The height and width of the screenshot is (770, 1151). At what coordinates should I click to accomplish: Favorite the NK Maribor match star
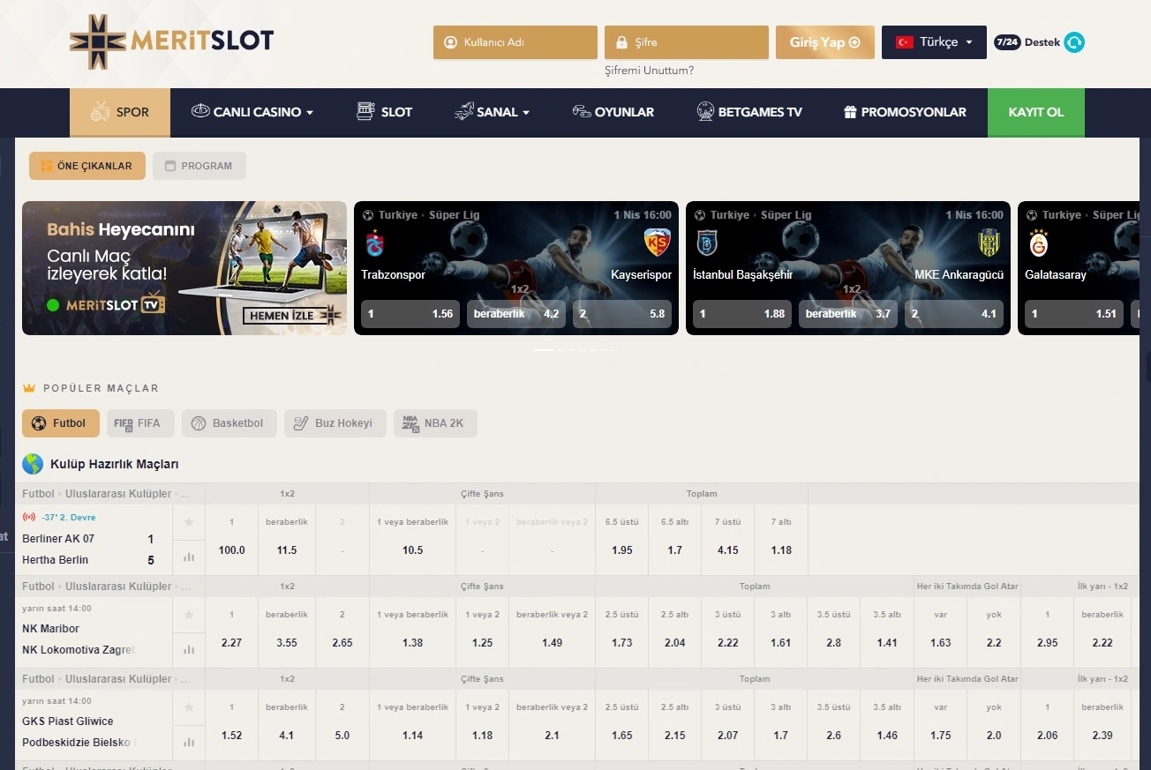click(x=189, y=615)
